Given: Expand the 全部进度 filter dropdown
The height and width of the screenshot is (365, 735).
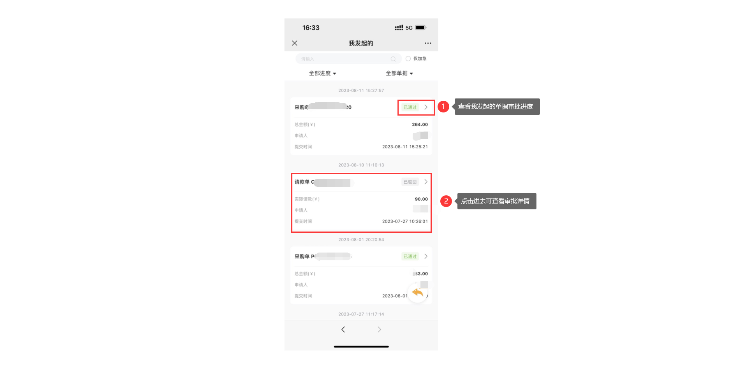Looking at the screenshot, I should [x=322, y=74].
